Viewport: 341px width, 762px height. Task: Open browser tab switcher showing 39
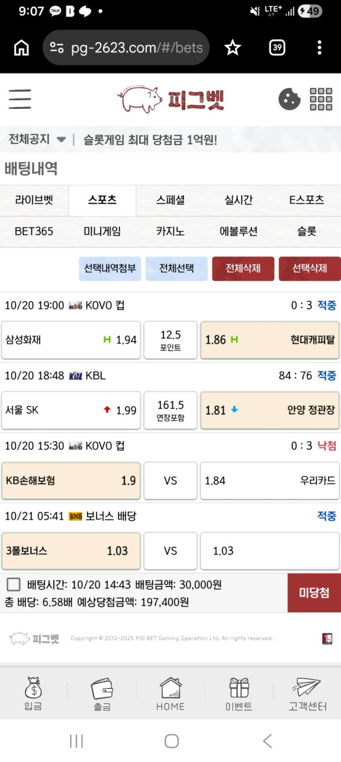click(x=277, y=48)
